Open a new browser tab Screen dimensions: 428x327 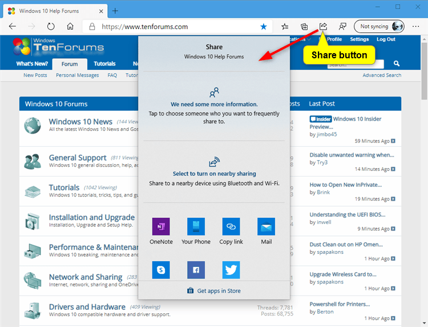click(115, 11)
